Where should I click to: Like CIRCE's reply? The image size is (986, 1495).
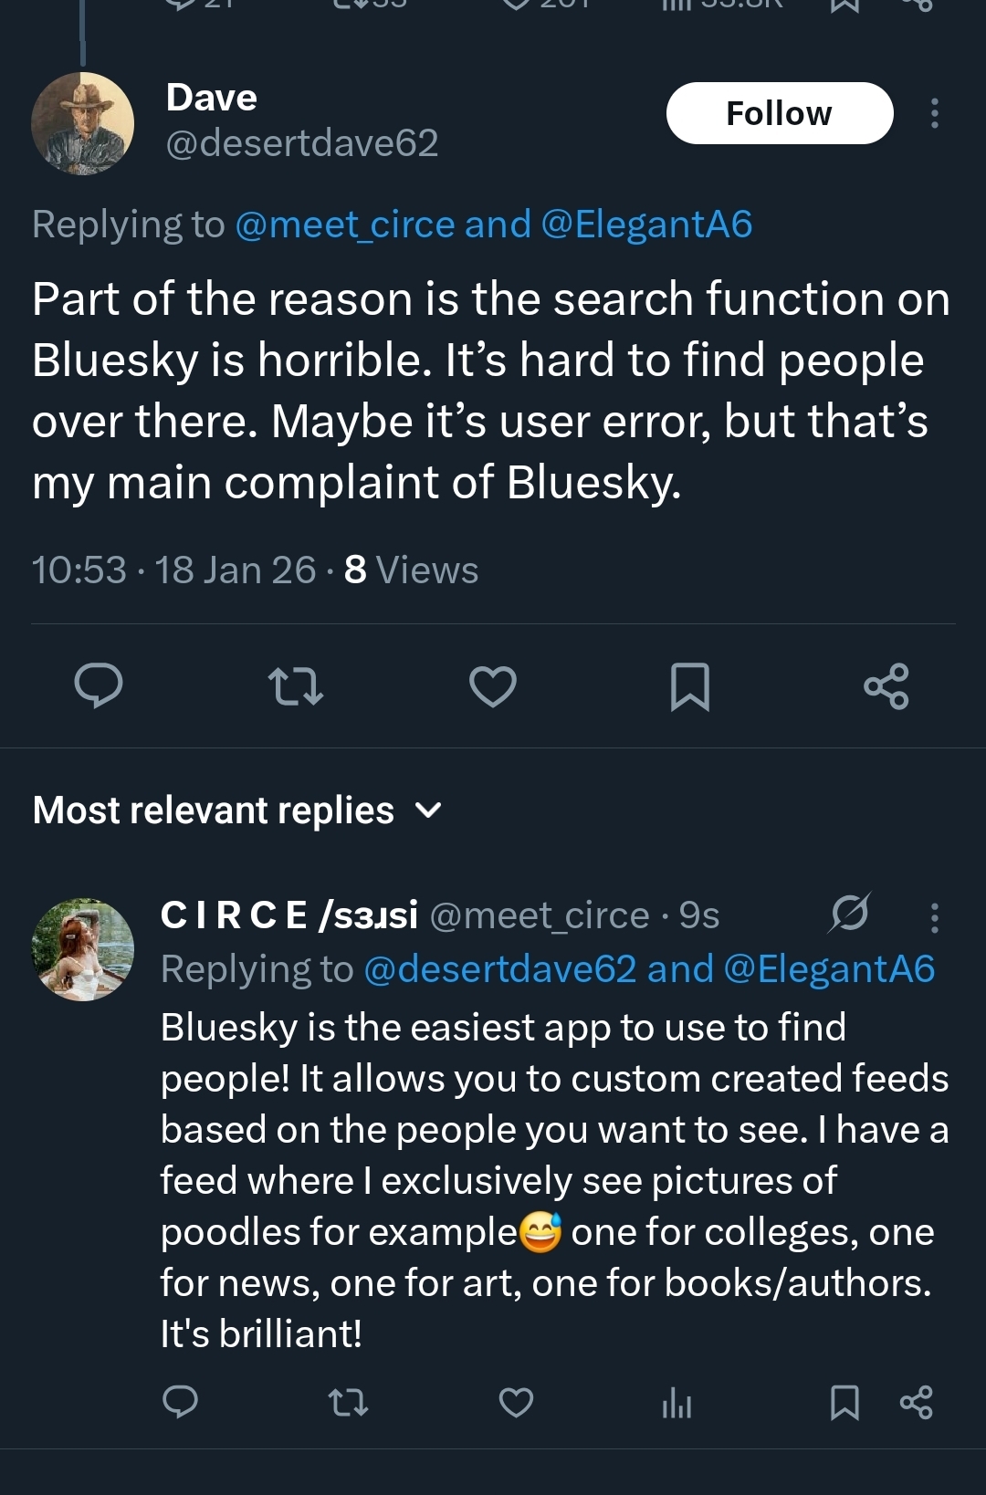(x=516, y=1402)
